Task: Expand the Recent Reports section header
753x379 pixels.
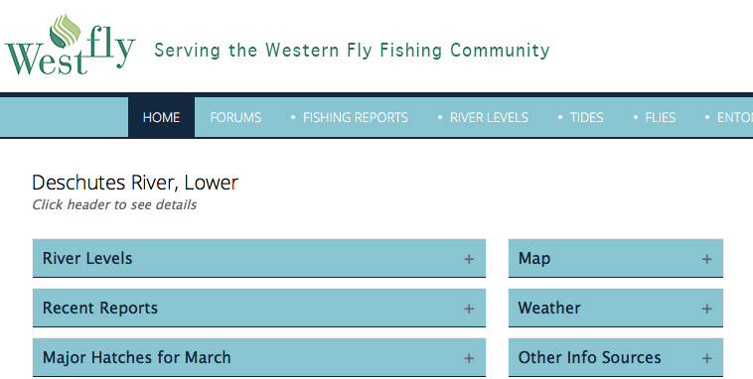Action: pyautogui.click(x=259, y=308)
